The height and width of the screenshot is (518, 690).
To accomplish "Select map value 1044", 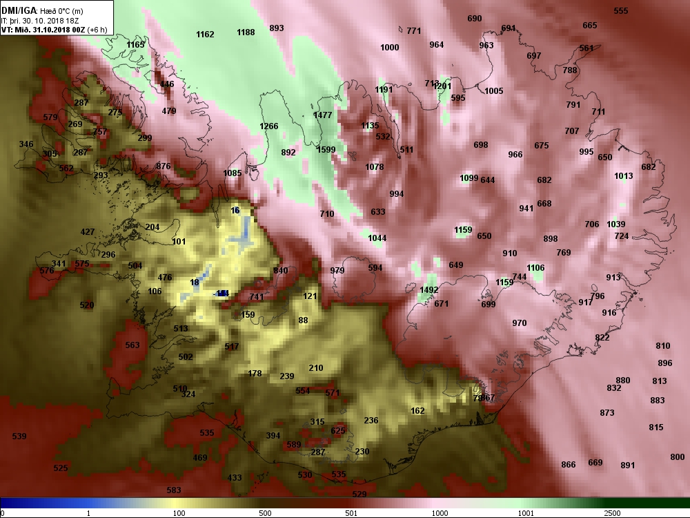I will (377, 238).
